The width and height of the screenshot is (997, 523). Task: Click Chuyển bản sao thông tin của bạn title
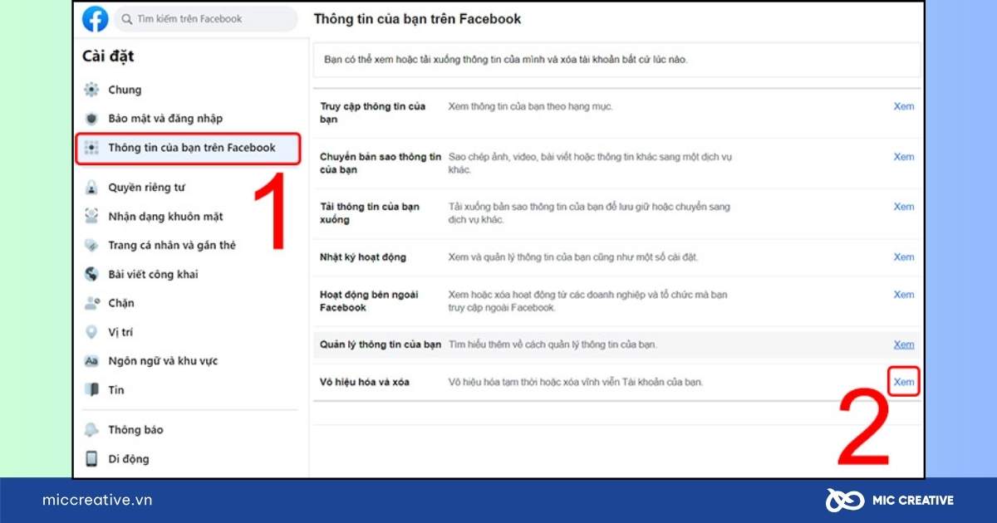(381, 164)
